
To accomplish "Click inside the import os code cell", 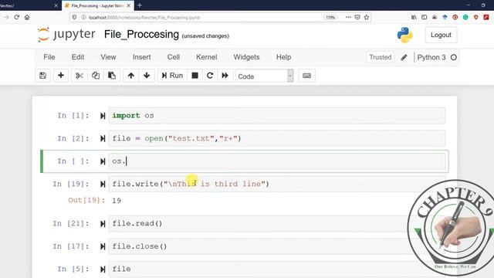I will (x=277, y=116).
